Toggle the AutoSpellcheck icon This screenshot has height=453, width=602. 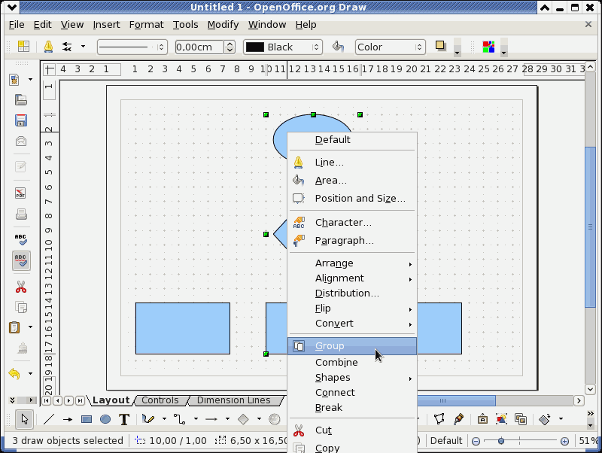click(21, 260)
